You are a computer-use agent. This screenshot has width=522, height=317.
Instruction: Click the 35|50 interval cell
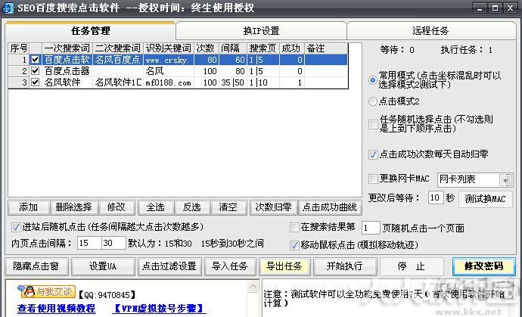tap(232, 82)
